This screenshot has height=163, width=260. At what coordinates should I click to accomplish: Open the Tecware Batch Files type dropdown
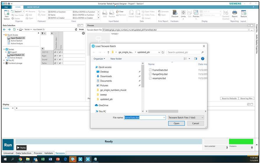point(186,117)
